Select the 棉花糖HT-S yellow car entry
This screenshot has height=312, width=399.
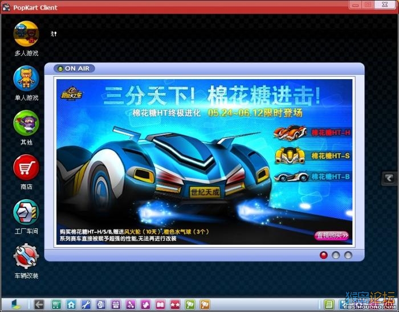312,155
